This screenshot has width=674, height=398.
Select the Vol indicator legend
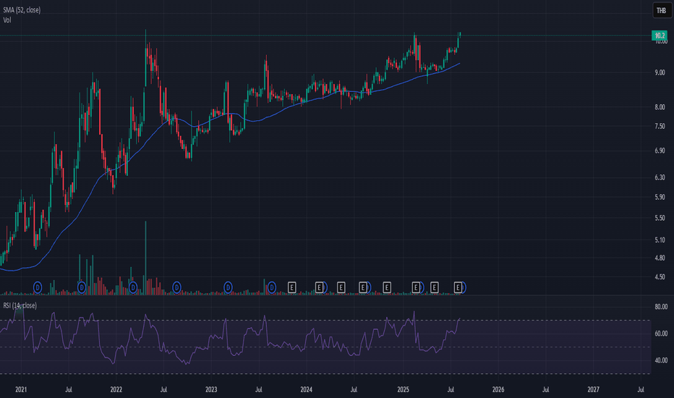coord(7,20)
